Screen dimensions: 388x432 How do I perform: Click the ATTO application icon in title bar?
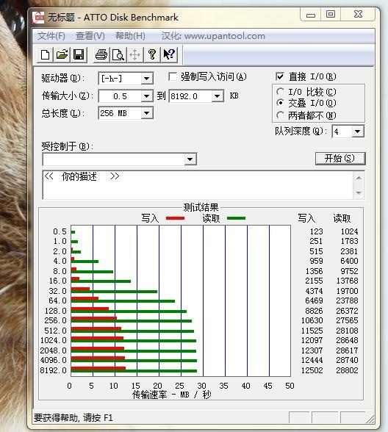tap(38, 18)
